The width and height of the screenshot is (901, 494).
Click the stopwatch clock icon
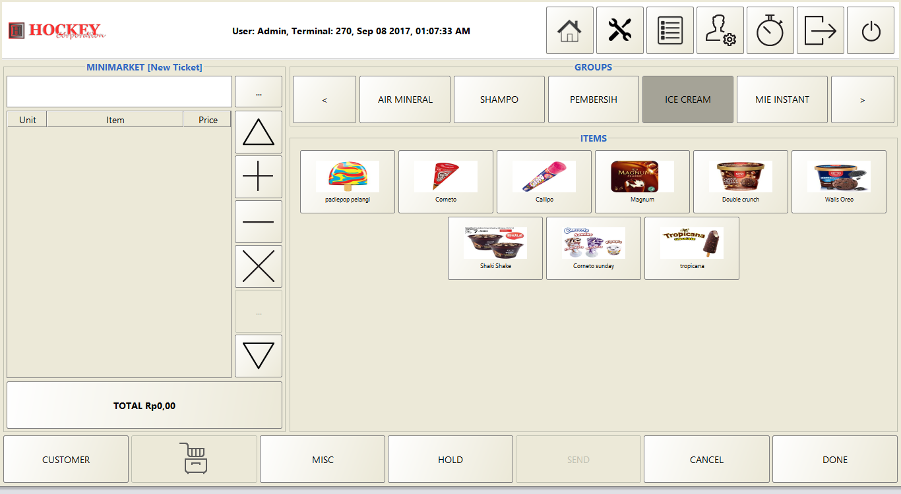click(x=770, y=30)
